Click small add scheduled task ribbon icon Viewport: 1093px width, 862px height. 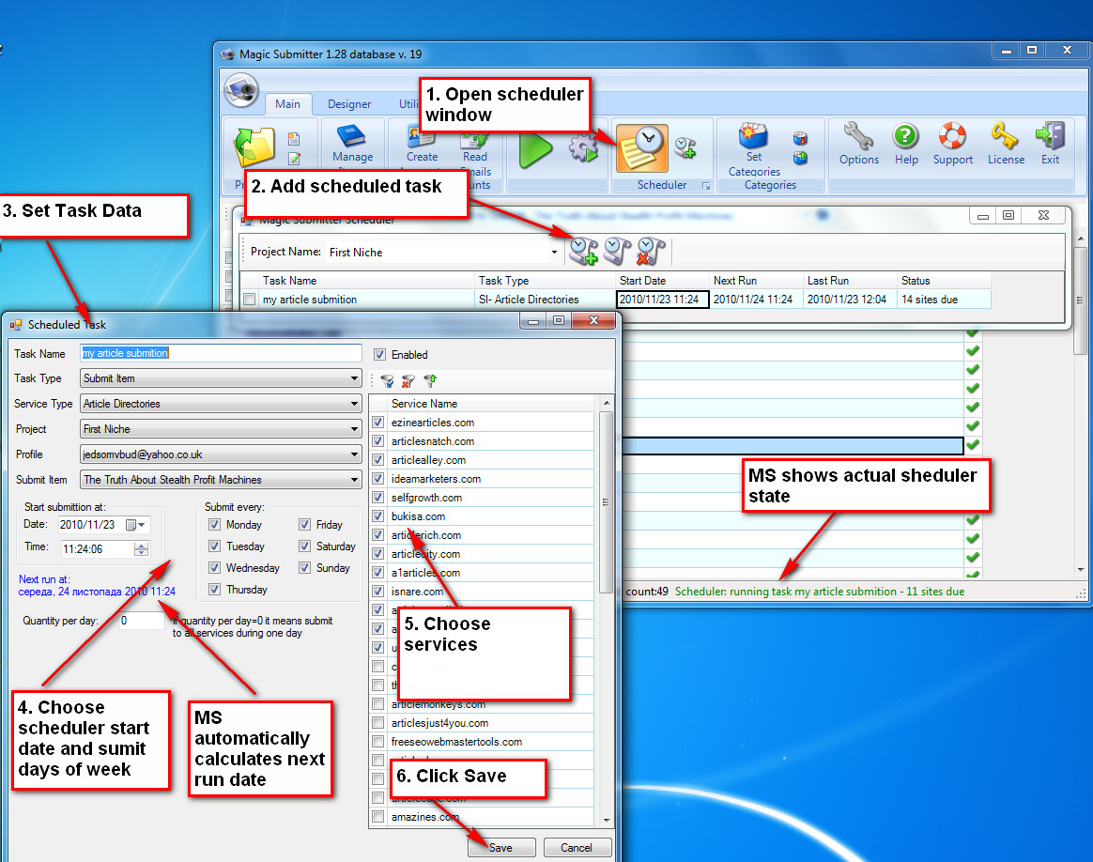pos(685,147)
